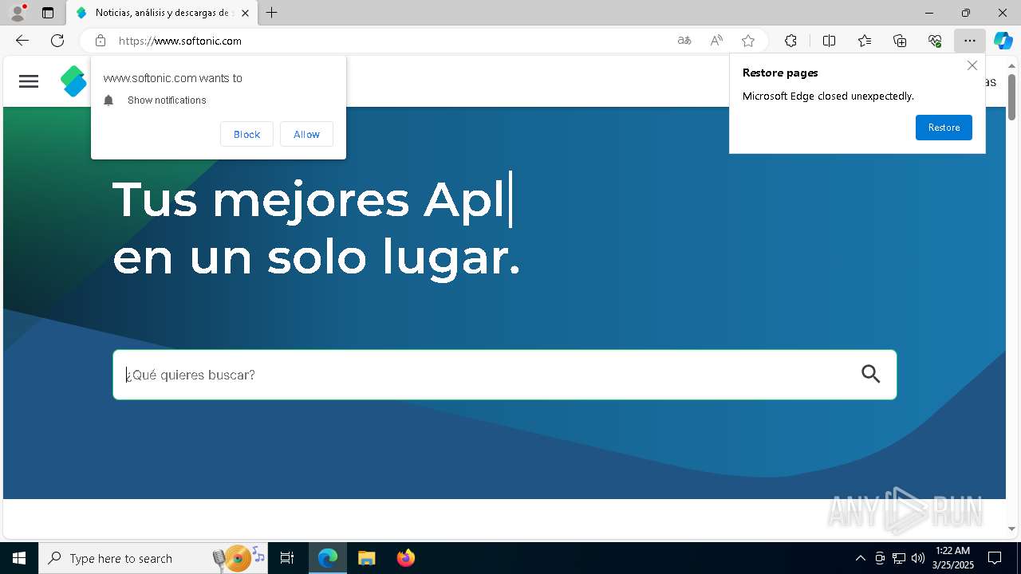Open the tab actions menu icon

tap(48, 13)
